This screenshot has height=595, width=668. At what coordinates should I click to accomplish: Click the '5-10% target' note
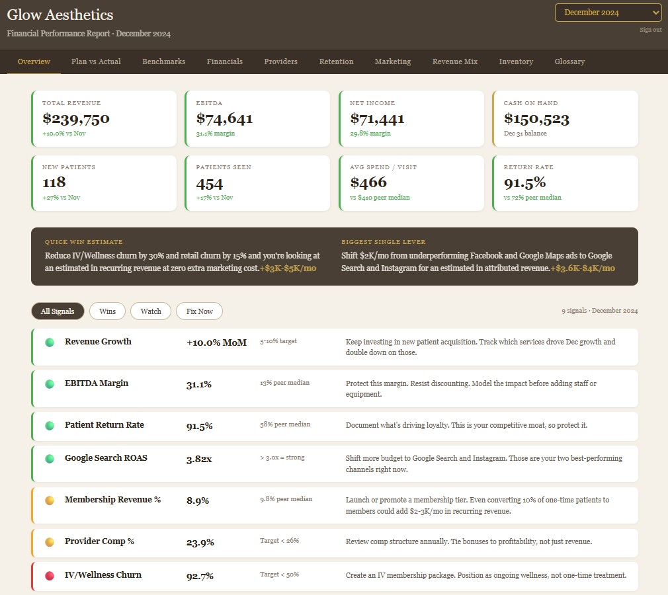(x=278, y=341)
